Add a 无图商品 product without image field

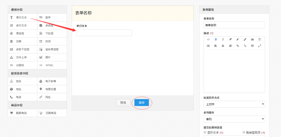pos(52,113)
